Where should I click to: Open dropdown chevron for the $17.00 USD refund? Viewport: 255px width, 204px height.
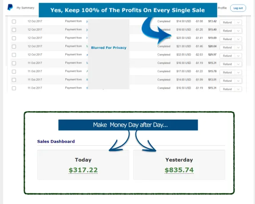(x=239, y=72)
